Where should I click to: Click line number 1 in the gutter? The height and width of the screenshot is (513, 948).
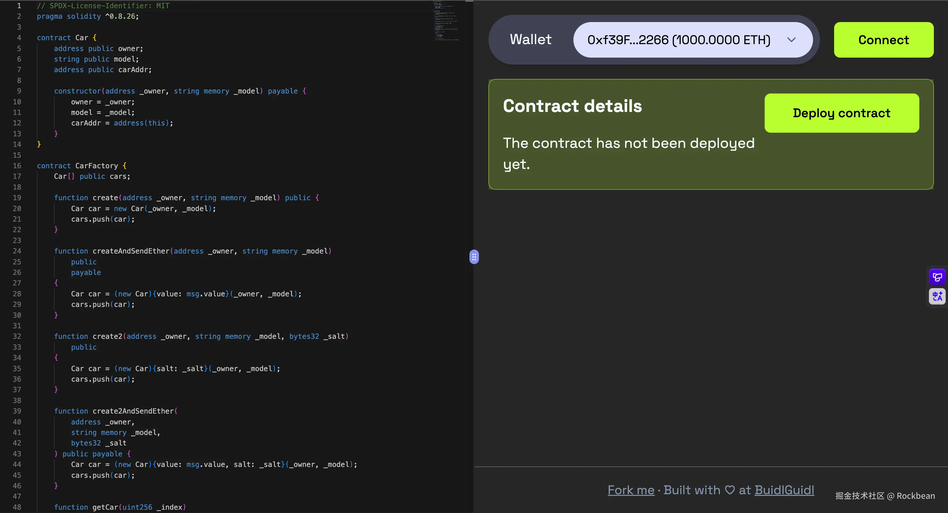tap(19, 6)
